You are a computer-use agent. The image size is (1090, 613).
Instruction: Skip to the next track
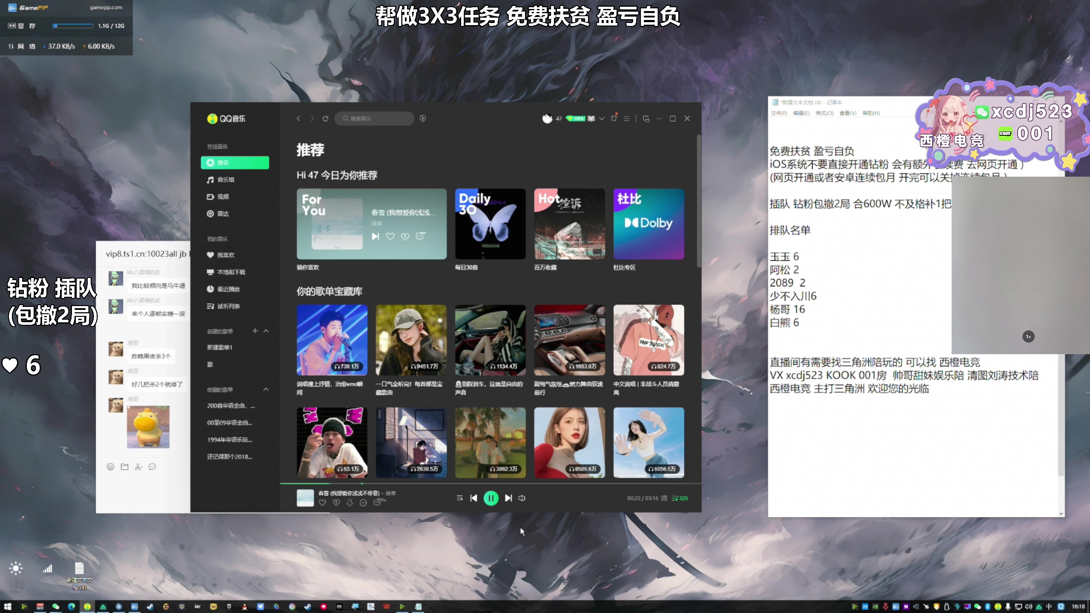pos(508,498)
